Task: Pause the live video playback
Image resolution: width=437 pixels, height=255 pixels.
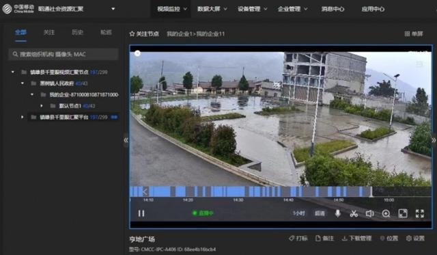Action: tap(141, 213)
